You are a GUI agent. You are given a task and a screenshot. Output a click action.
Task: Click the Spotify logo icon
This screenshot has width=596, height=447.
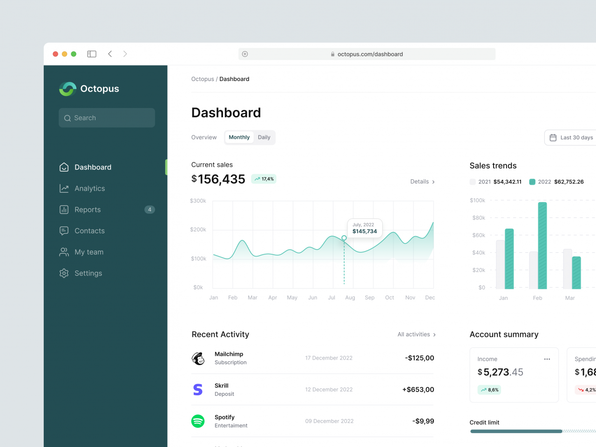pyautogui.click(x=198, y=421)
